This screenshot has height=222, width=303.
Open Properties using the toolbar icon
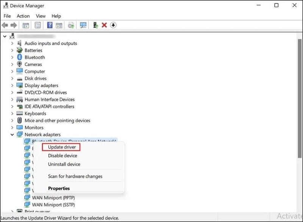[37, 25]
